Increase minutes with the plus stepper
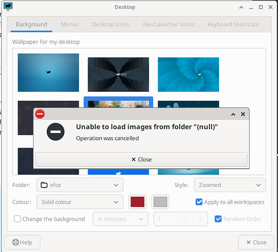 pos(200,219)
